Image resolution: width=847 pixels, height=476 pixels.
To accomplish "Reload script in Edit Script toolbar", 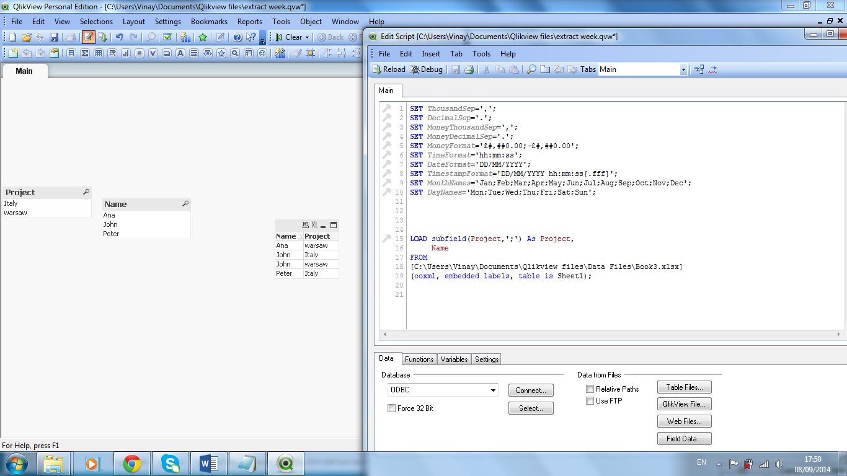I will click(389, 69).
